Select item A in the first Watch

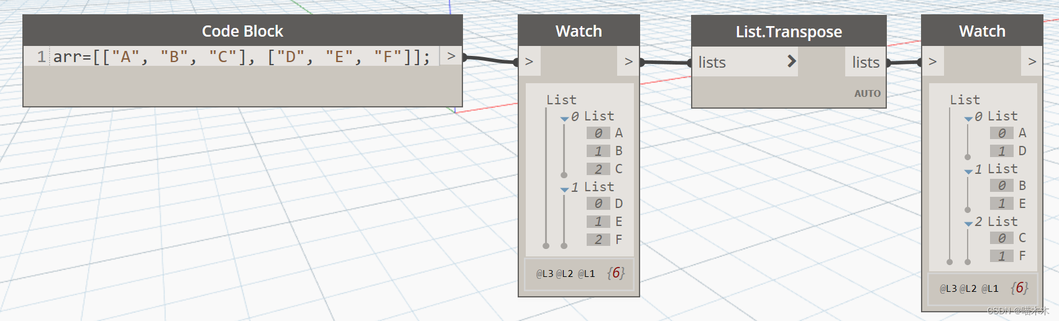(618, 133)
